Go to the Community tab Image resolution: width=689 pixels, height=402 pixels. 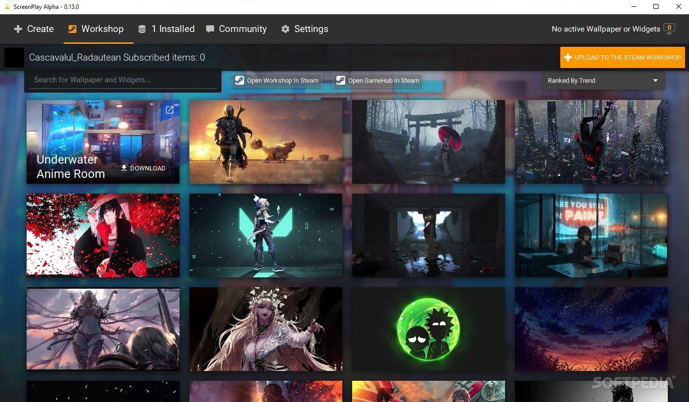tap(237, 29)
